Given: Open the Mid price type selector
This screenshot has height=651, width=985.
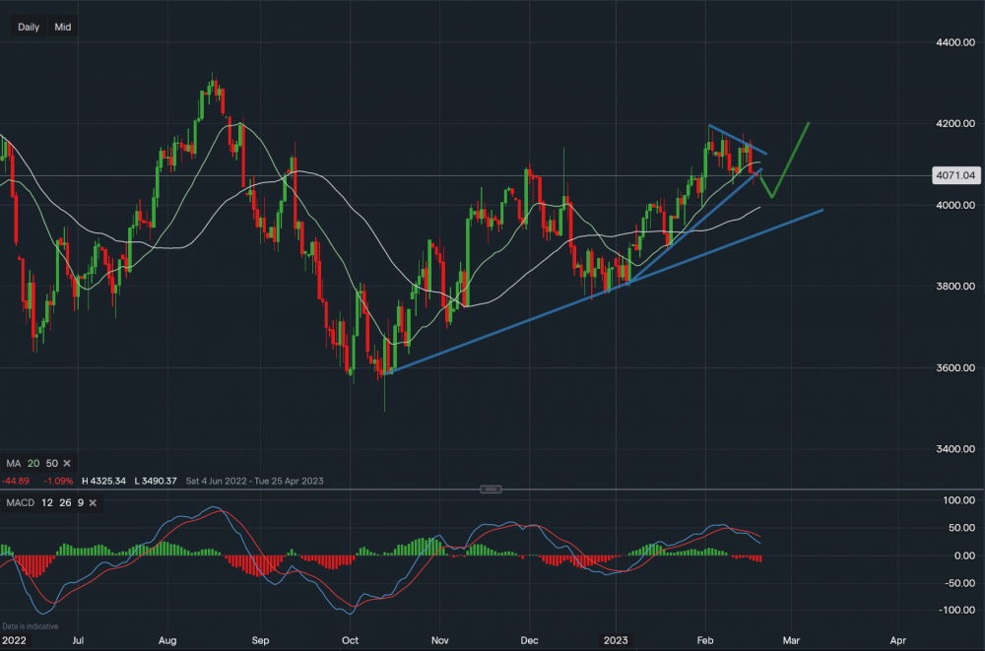Looking at the screenshot, I should 63,28.
